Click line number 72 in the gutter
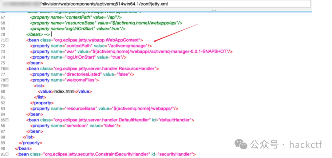The image size is (332, 158). pyautogui.click(x=3, y=46)
